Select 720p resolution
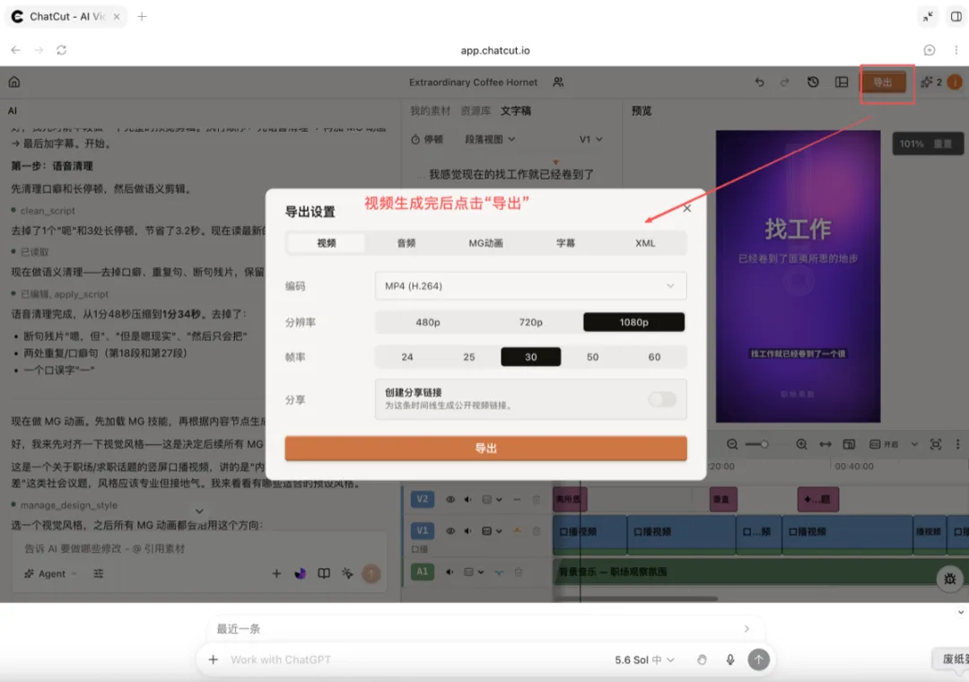This screenshot has height=682, width=969. pos(531,322)
